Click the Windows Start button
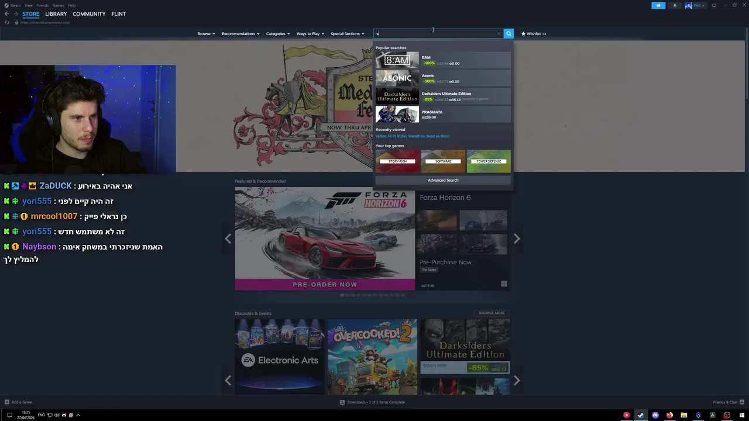749x421 pixels. (742, 415)
